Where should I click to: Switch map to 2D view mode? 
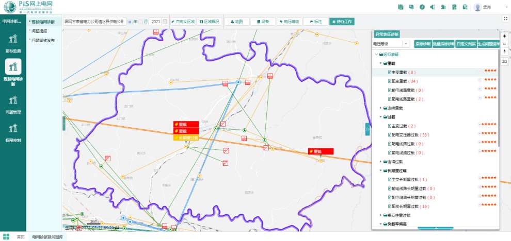coord(504,62)
